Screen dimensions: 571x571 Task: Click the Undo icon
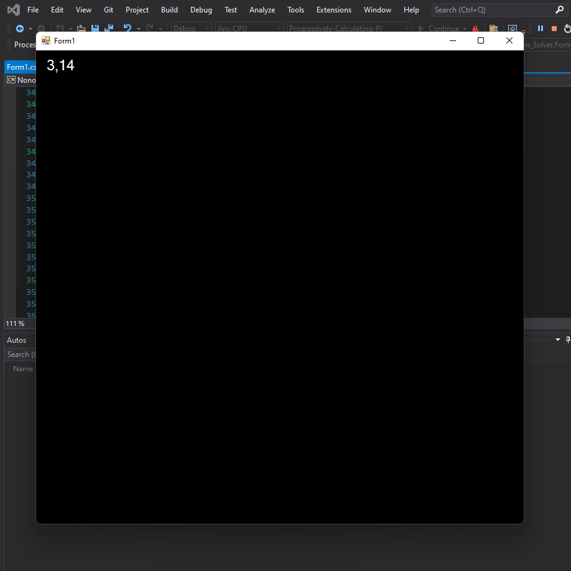[x=127, y=28]
